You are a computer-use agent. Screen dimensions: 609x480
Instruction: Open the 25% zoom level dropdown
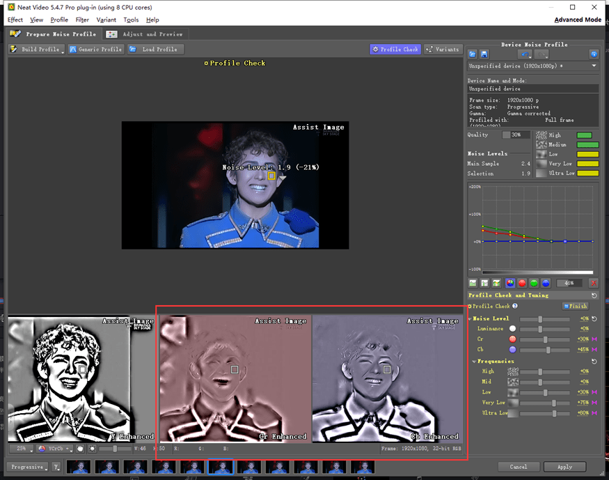[21, 449]
